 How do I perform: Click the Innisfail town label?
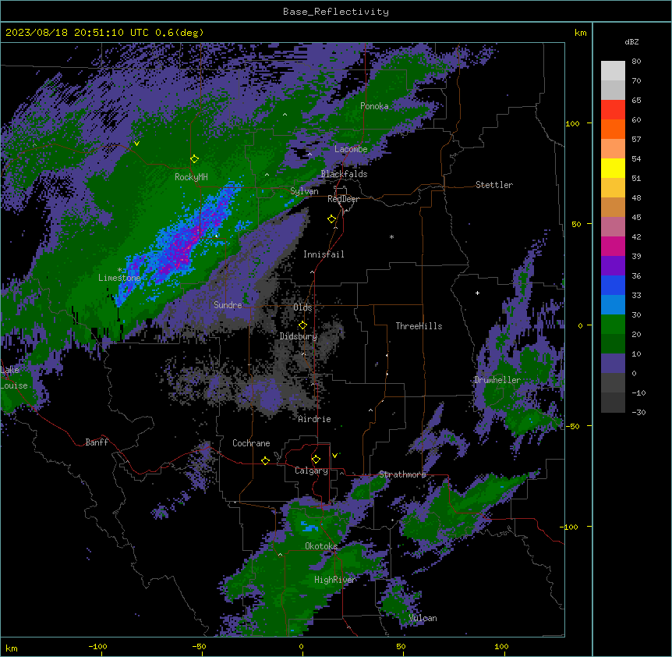[324, 254]
